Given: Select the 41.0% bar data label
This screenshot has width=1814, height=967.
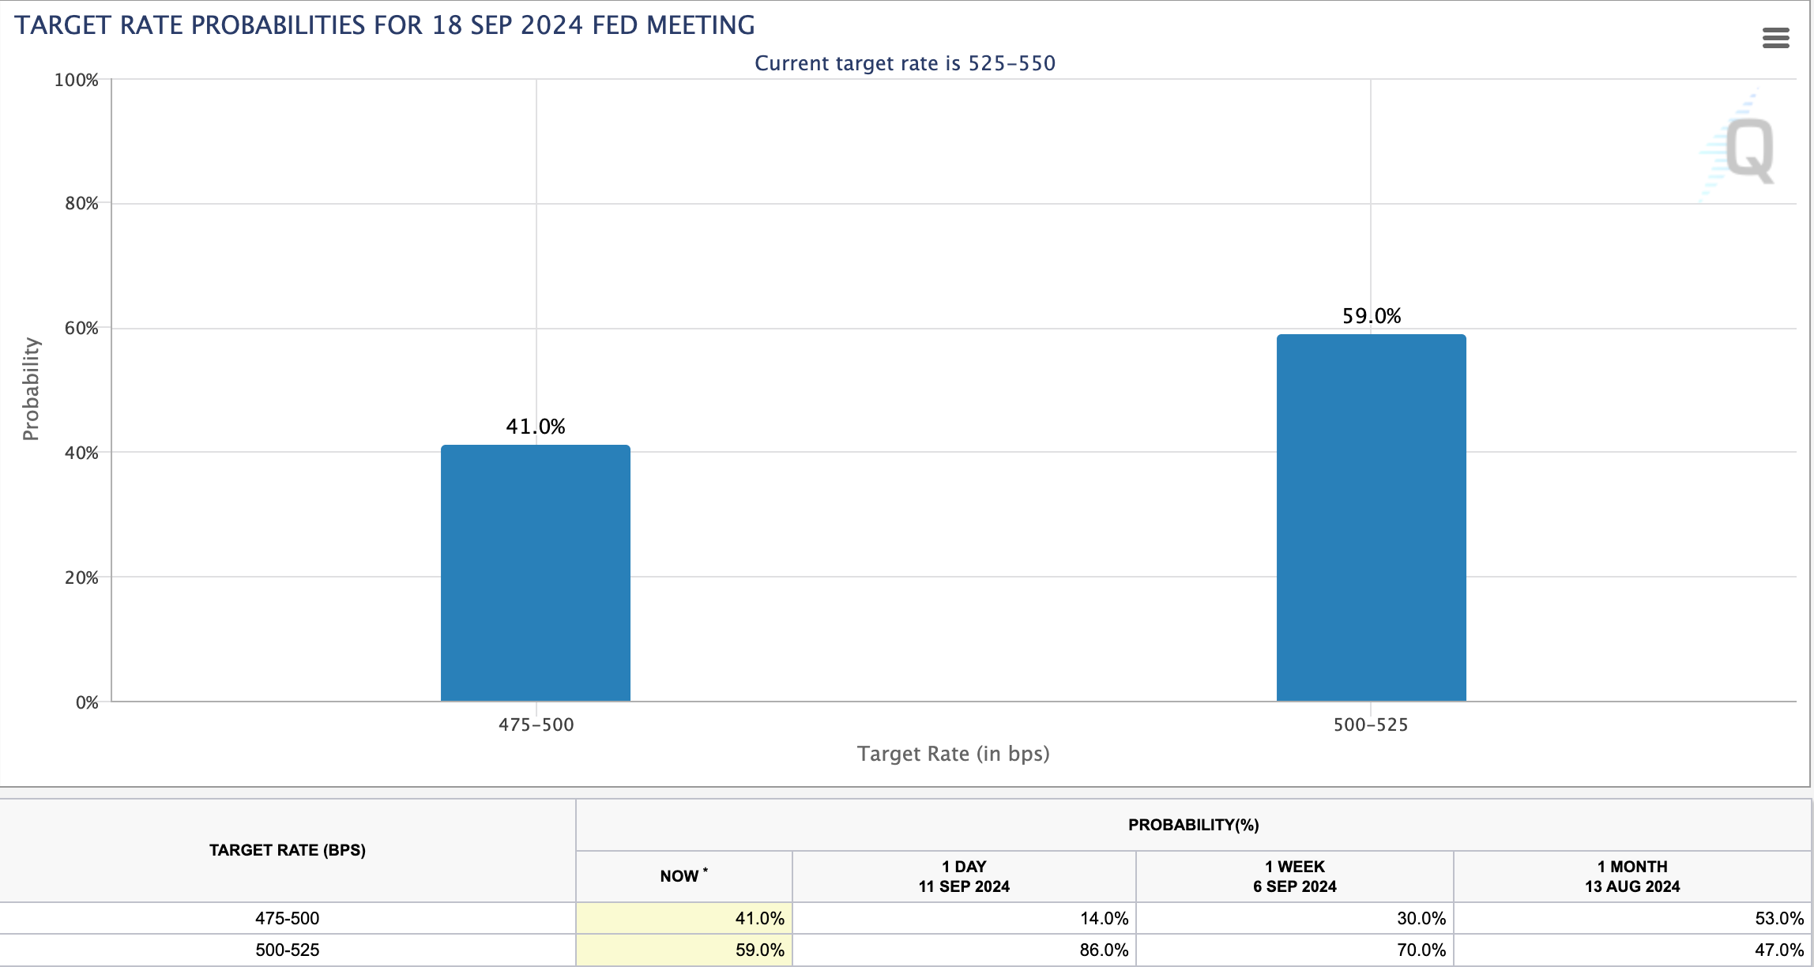Looking at the screenshot, I should pos(536,427).
